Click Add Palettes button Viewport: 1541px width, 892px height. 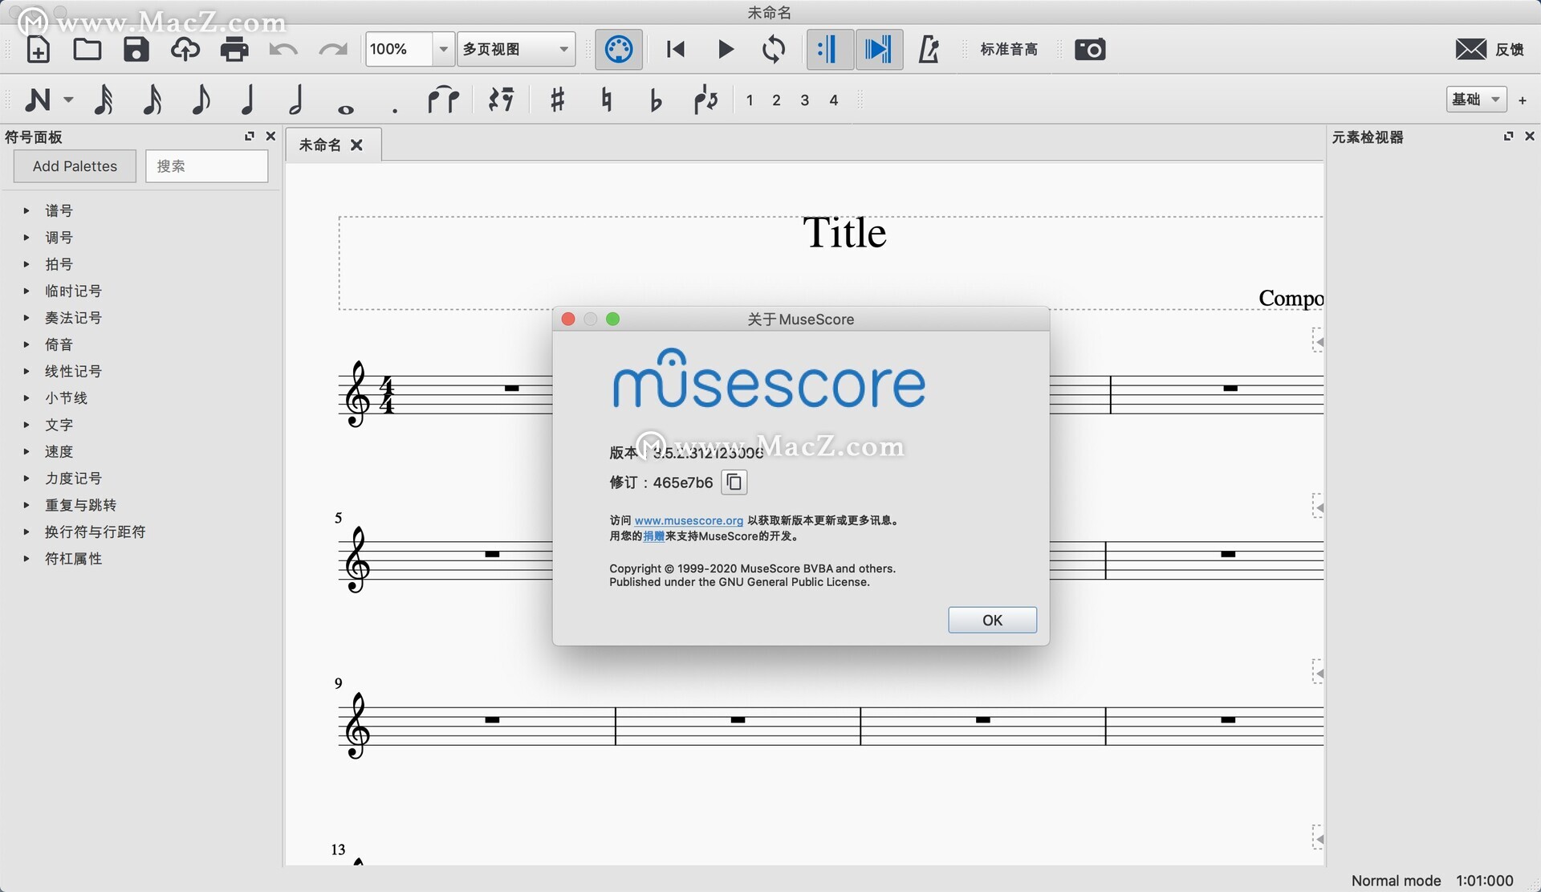75,166
